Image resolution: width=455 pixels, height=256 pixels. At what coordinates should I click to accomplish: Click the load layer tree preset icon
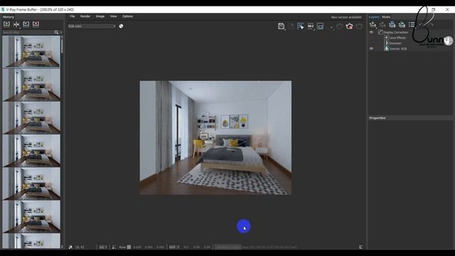[402, 24]
